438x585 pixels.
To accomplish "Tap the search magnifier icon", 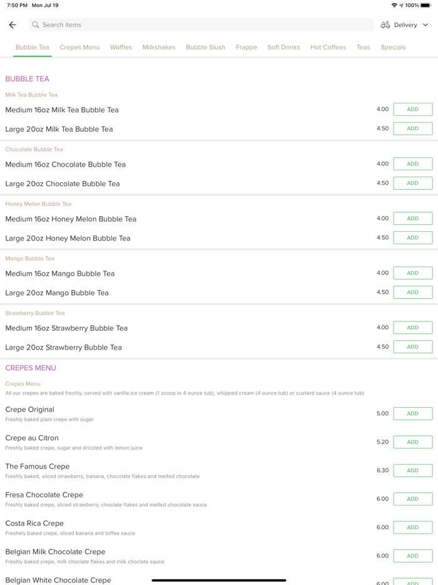I will coord(36,25).
